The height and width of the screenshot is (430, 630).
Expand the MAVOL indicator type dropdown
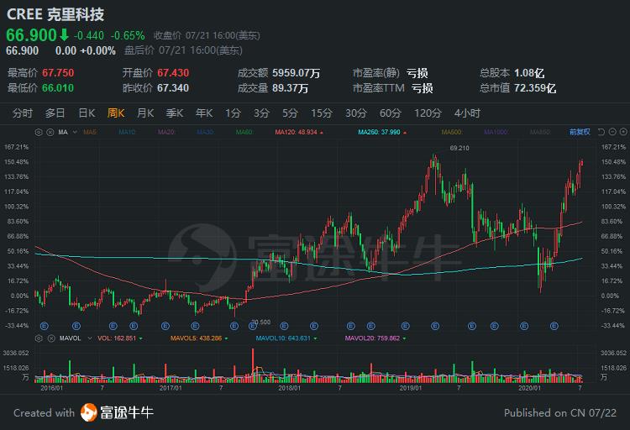[x=90, y=338]
